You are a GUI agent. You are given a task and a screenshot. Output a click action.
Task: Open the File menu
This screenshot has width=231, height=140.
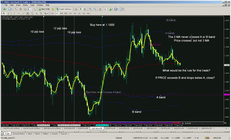click(6, 5)
